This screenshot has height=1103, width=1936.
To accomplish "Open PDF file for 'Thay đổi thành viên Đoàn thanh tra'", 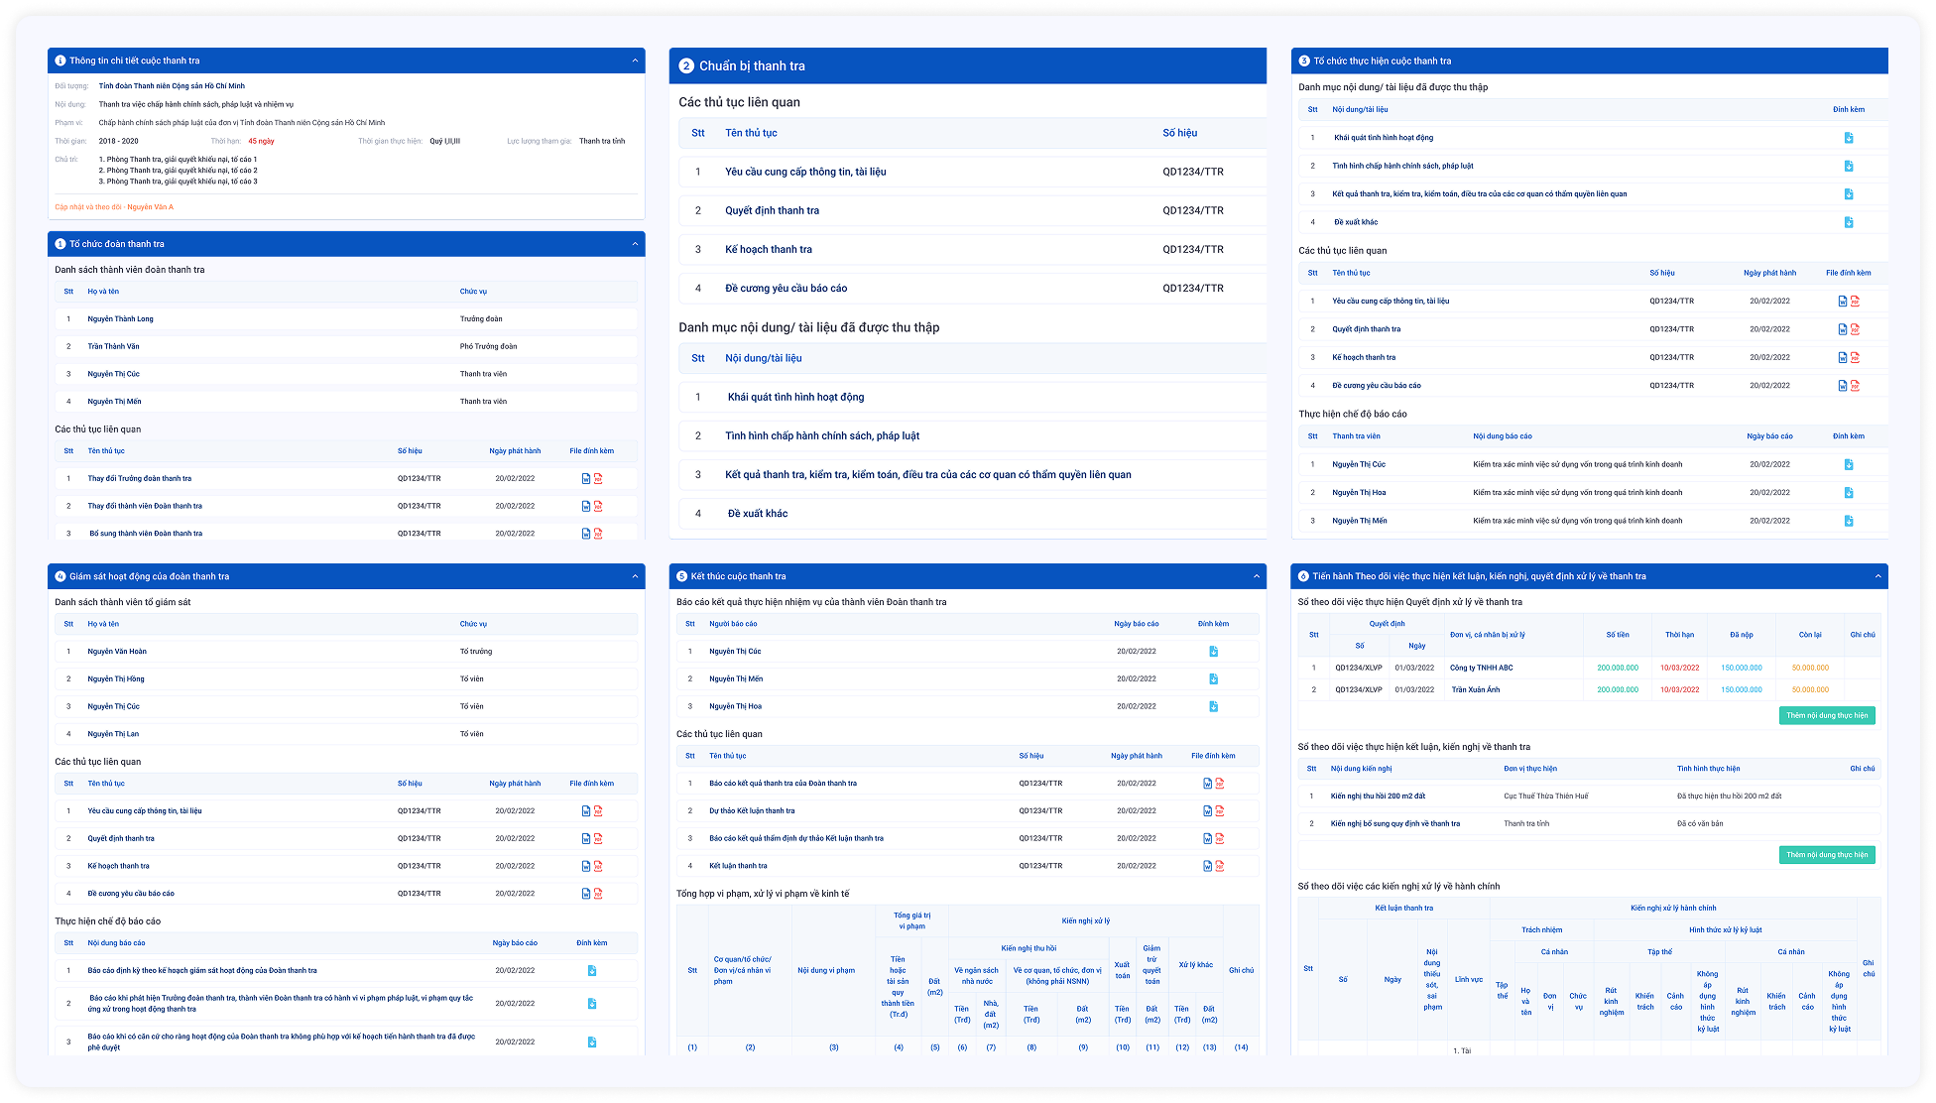I will point(598,506).
